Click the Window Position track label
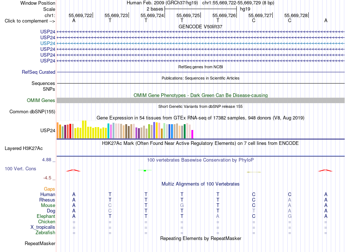The width and height of the screenshot is (345, 252). tap(38, 3)
